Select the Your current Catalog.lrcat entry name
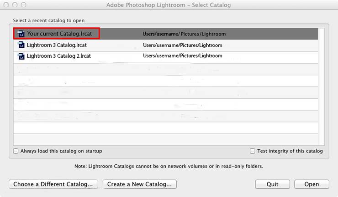The height and width of the screenshot is (197, 338). point(62,34)
